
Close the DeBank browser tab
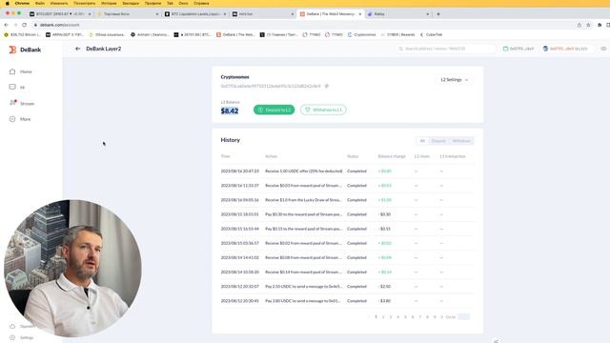[x=360, y=14]
